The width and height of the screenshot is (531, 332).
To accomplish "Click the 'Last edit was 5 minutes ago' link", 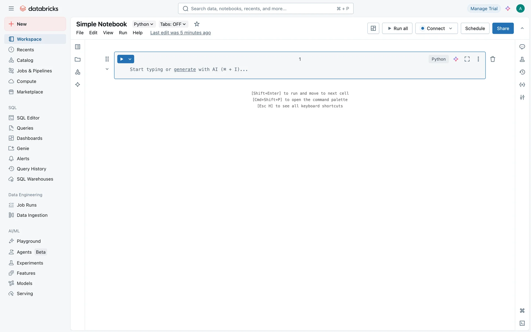I will 180,33.
